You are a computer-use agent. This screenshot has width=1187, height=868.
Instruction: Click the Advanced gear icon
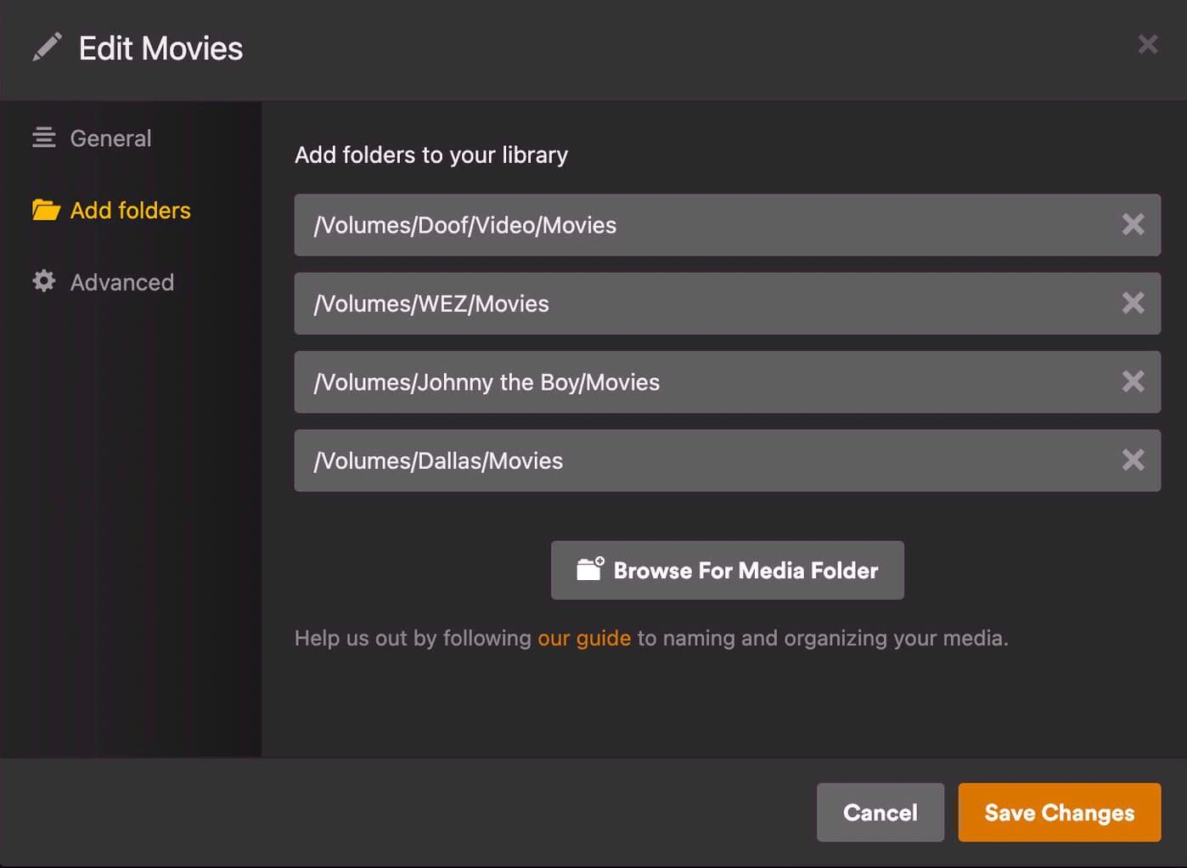[x=44, y=281]
